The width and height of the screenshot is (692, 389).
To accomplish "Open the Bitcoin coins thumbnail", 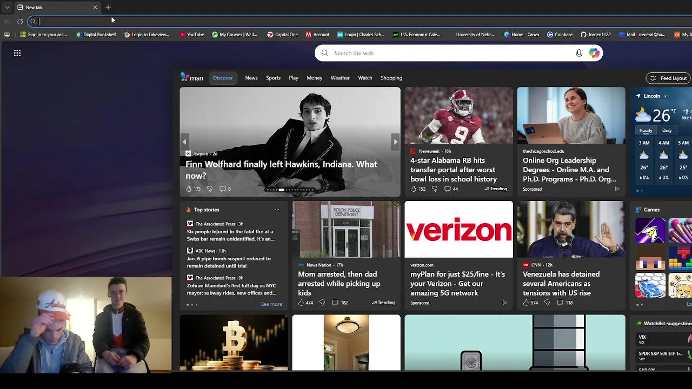I will point(234,343).
